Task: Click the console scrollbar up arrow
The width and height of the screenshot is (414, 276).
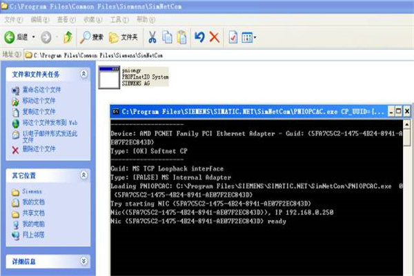Action: coord(407,124)
